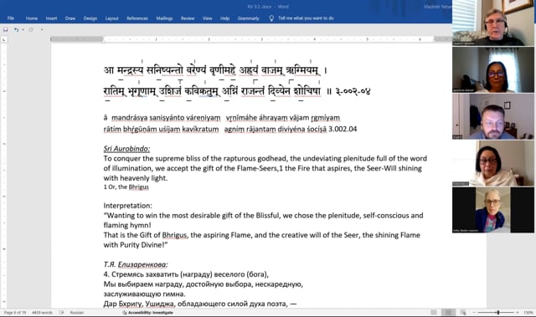Click the zoom out minus icon
This screenshot has width=536, height=317.
(474, 312)
